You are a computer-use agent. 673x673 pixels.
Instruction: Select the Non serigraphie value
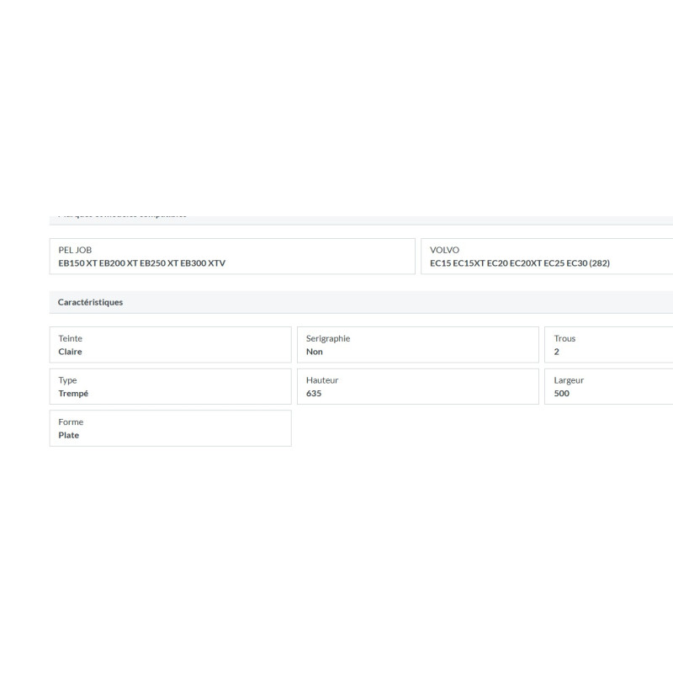click(x=315, y=352)
